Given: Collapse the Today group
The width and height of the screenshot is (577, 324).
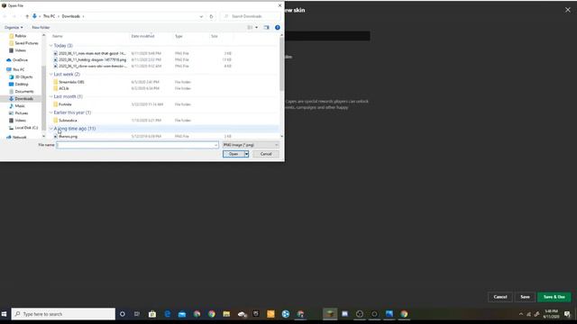Looking at the screenshot, I should coord(50,46).
